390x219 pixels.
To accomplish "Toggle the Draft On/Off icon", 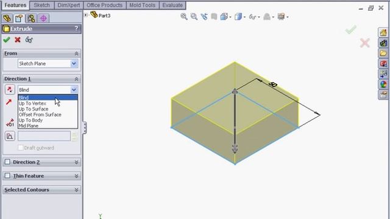I will click(10, 136).
